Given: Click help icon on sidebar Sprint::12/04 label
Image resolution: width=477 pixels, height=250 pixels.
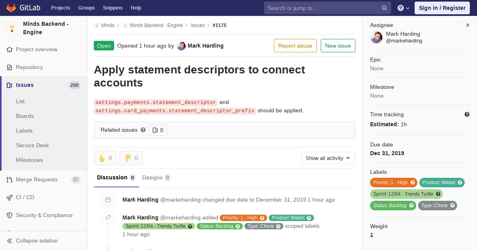Looking at the screenshot, I should 438,194.
